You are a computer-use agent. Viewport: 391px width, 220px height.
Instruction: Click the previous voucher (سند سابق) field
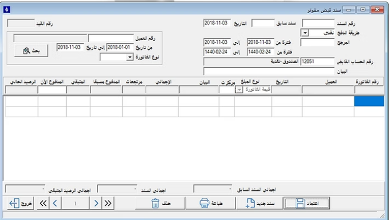pos(263,23)
